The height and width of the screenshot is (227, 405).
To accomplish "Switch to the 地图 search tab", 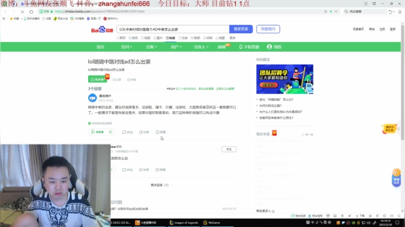I will [x=220, y=38].
